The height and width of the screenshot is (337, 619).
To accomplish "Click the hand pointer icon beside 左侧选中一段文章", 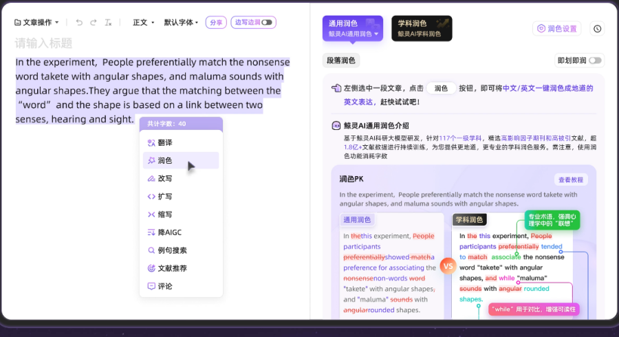I will tap(336, 88).
